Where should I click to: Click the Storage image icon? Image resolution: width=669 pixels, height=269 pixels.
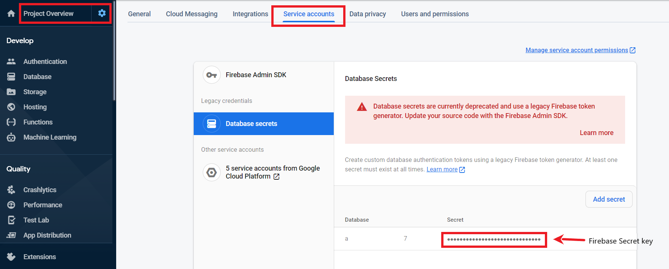11,92
